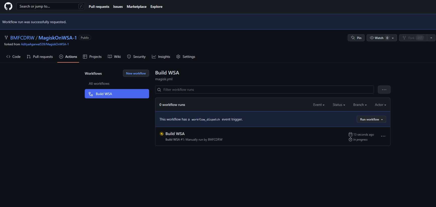Image resolution: width=436 pixels, height=207 pixels.
Task: Expand the Event filter dropdown
Action: pos(319,105)
